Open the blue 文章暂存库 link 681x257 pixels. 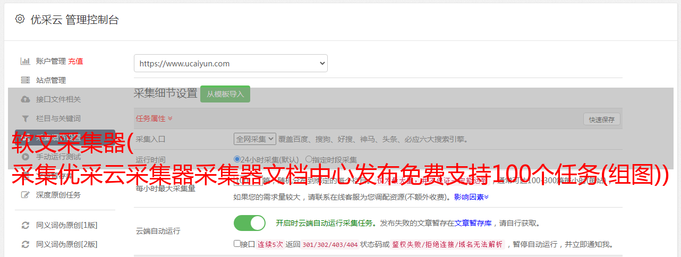point(473,223)
